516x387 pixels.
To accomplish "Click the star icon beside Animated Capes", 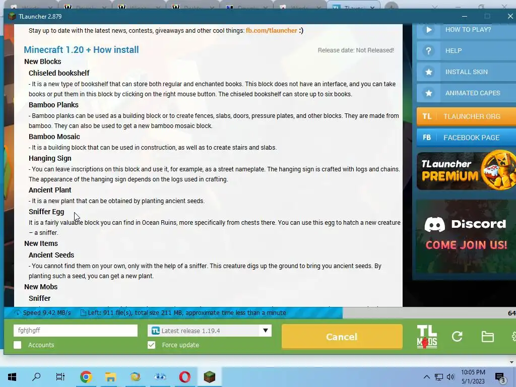I will click(428, 93).
